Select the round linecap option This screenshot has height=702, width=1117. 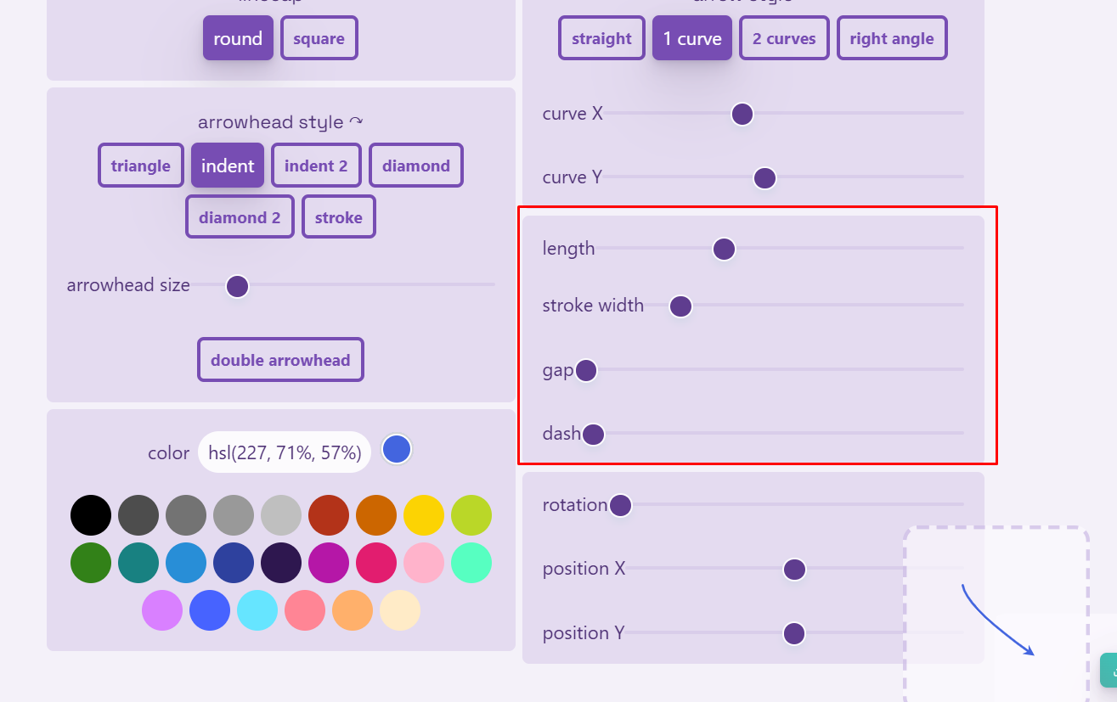coord(238,39)
